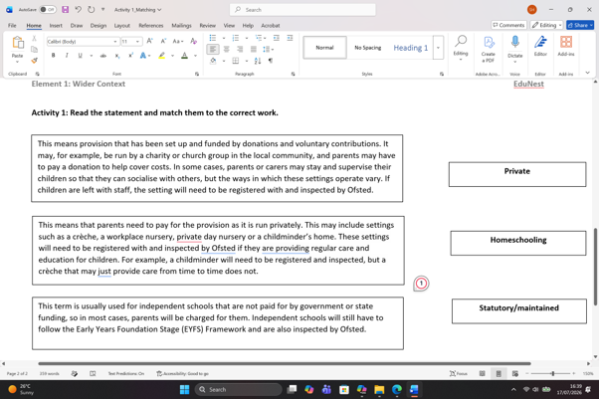This screenshot has width=599, height=399.
Task: Apply superscript formatting
Action: pos(130,56)
